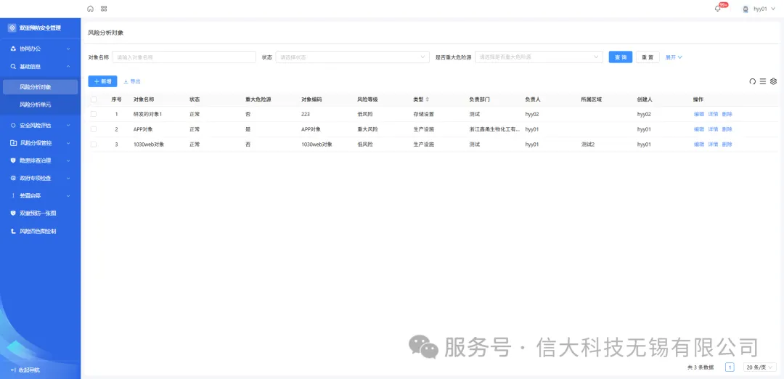This screenshot has height=379, width=784.
Task: Click 删除 for 1030web对象 row
Action: click(727, 144)
